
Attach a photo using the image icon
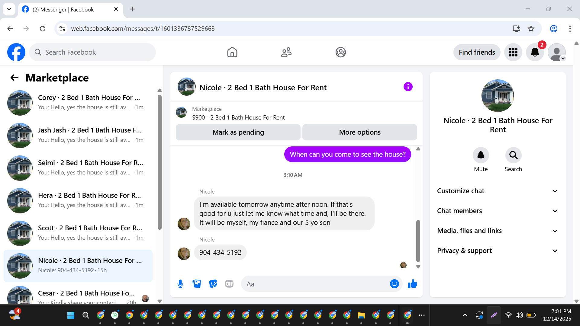tap(197, 284)
